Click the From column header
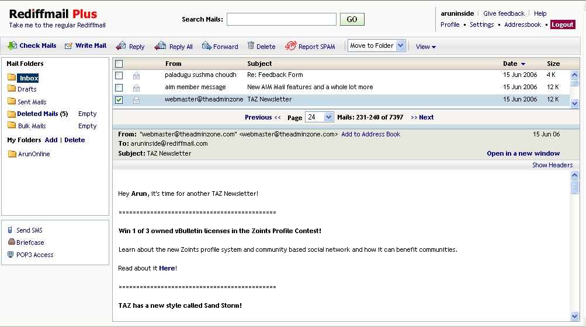Image resolution: width=586 pixels, height=327 pixels. 174,64
